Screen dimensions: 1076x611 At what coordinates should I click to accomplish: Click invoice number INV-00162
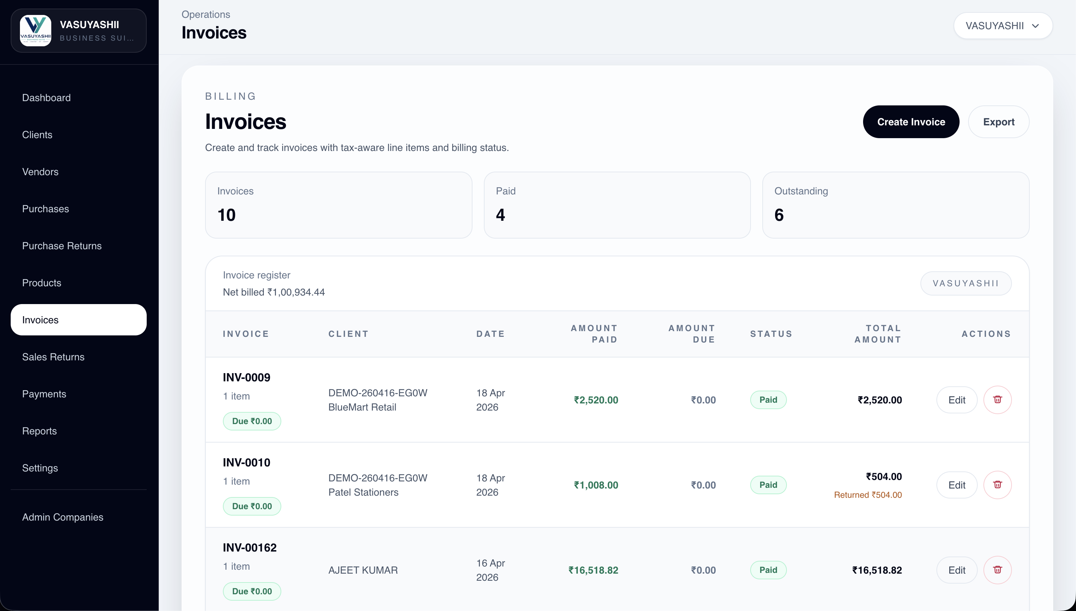[x=250, y=548]
